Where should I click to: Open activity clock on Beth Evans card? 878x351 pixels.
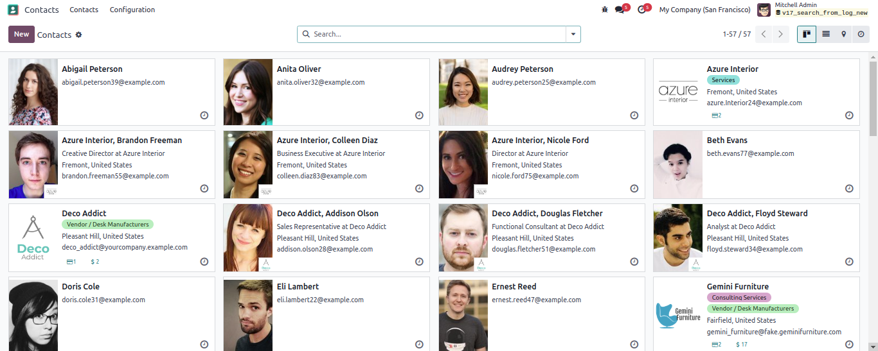tap(849, 189)
